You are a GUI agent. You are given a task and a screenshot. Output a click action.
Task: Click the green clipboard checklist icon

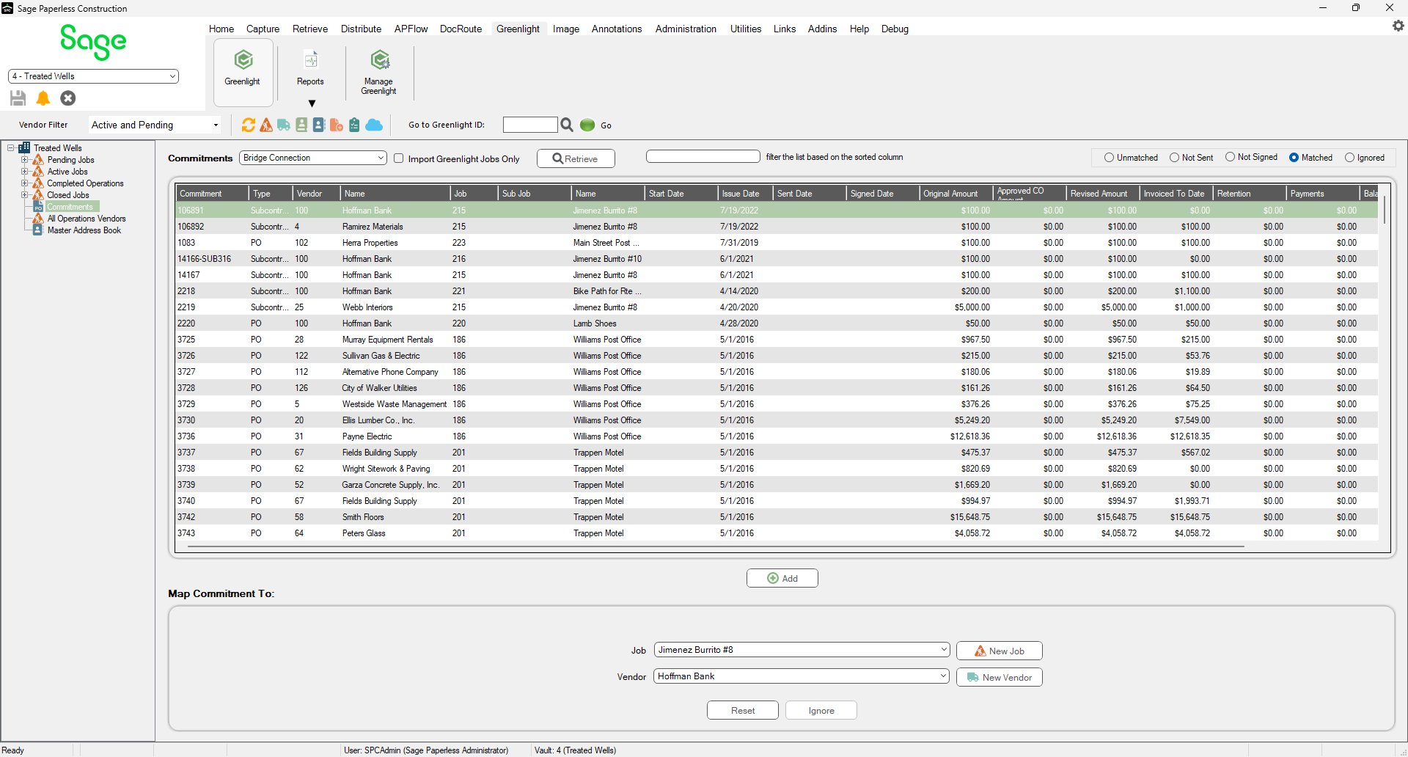(354, 125)
